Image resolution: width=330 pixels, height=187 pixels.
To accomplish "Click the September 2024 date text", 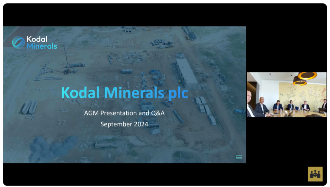I will [124, 124].
